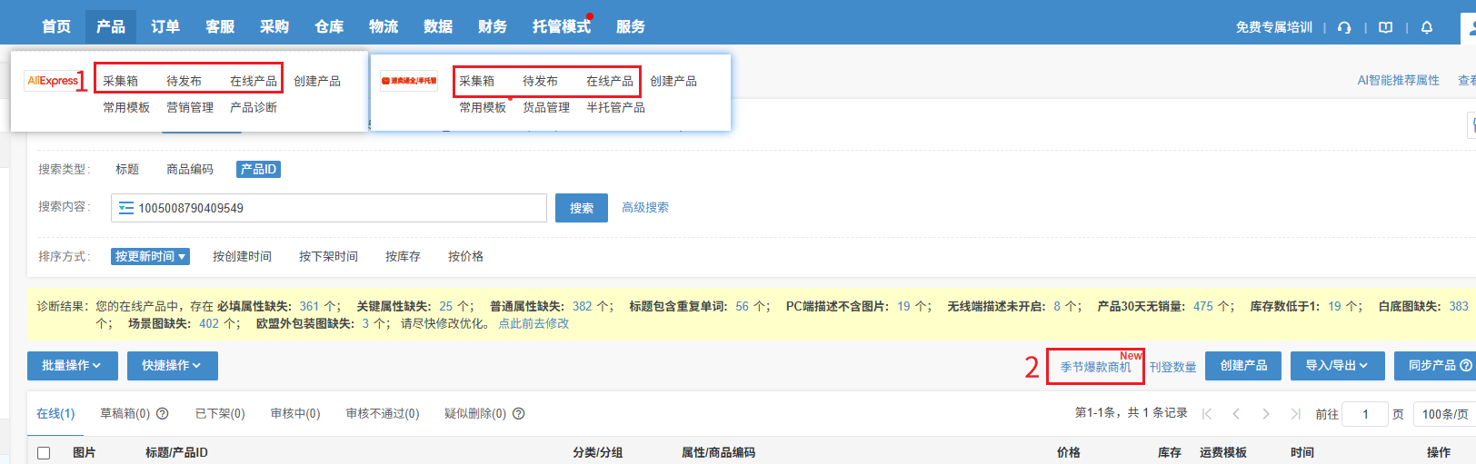This screenshot has height=464, width=1476.
Task: Open the 订单 menu in top navigation
Action: pos(165,26)
